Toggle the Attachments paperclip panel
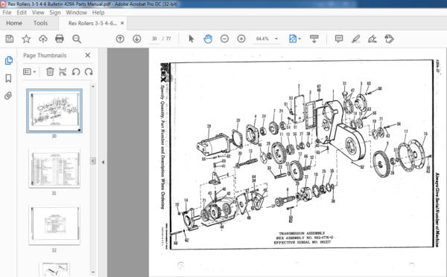This screenshot has height=277, width=447. 8,96
